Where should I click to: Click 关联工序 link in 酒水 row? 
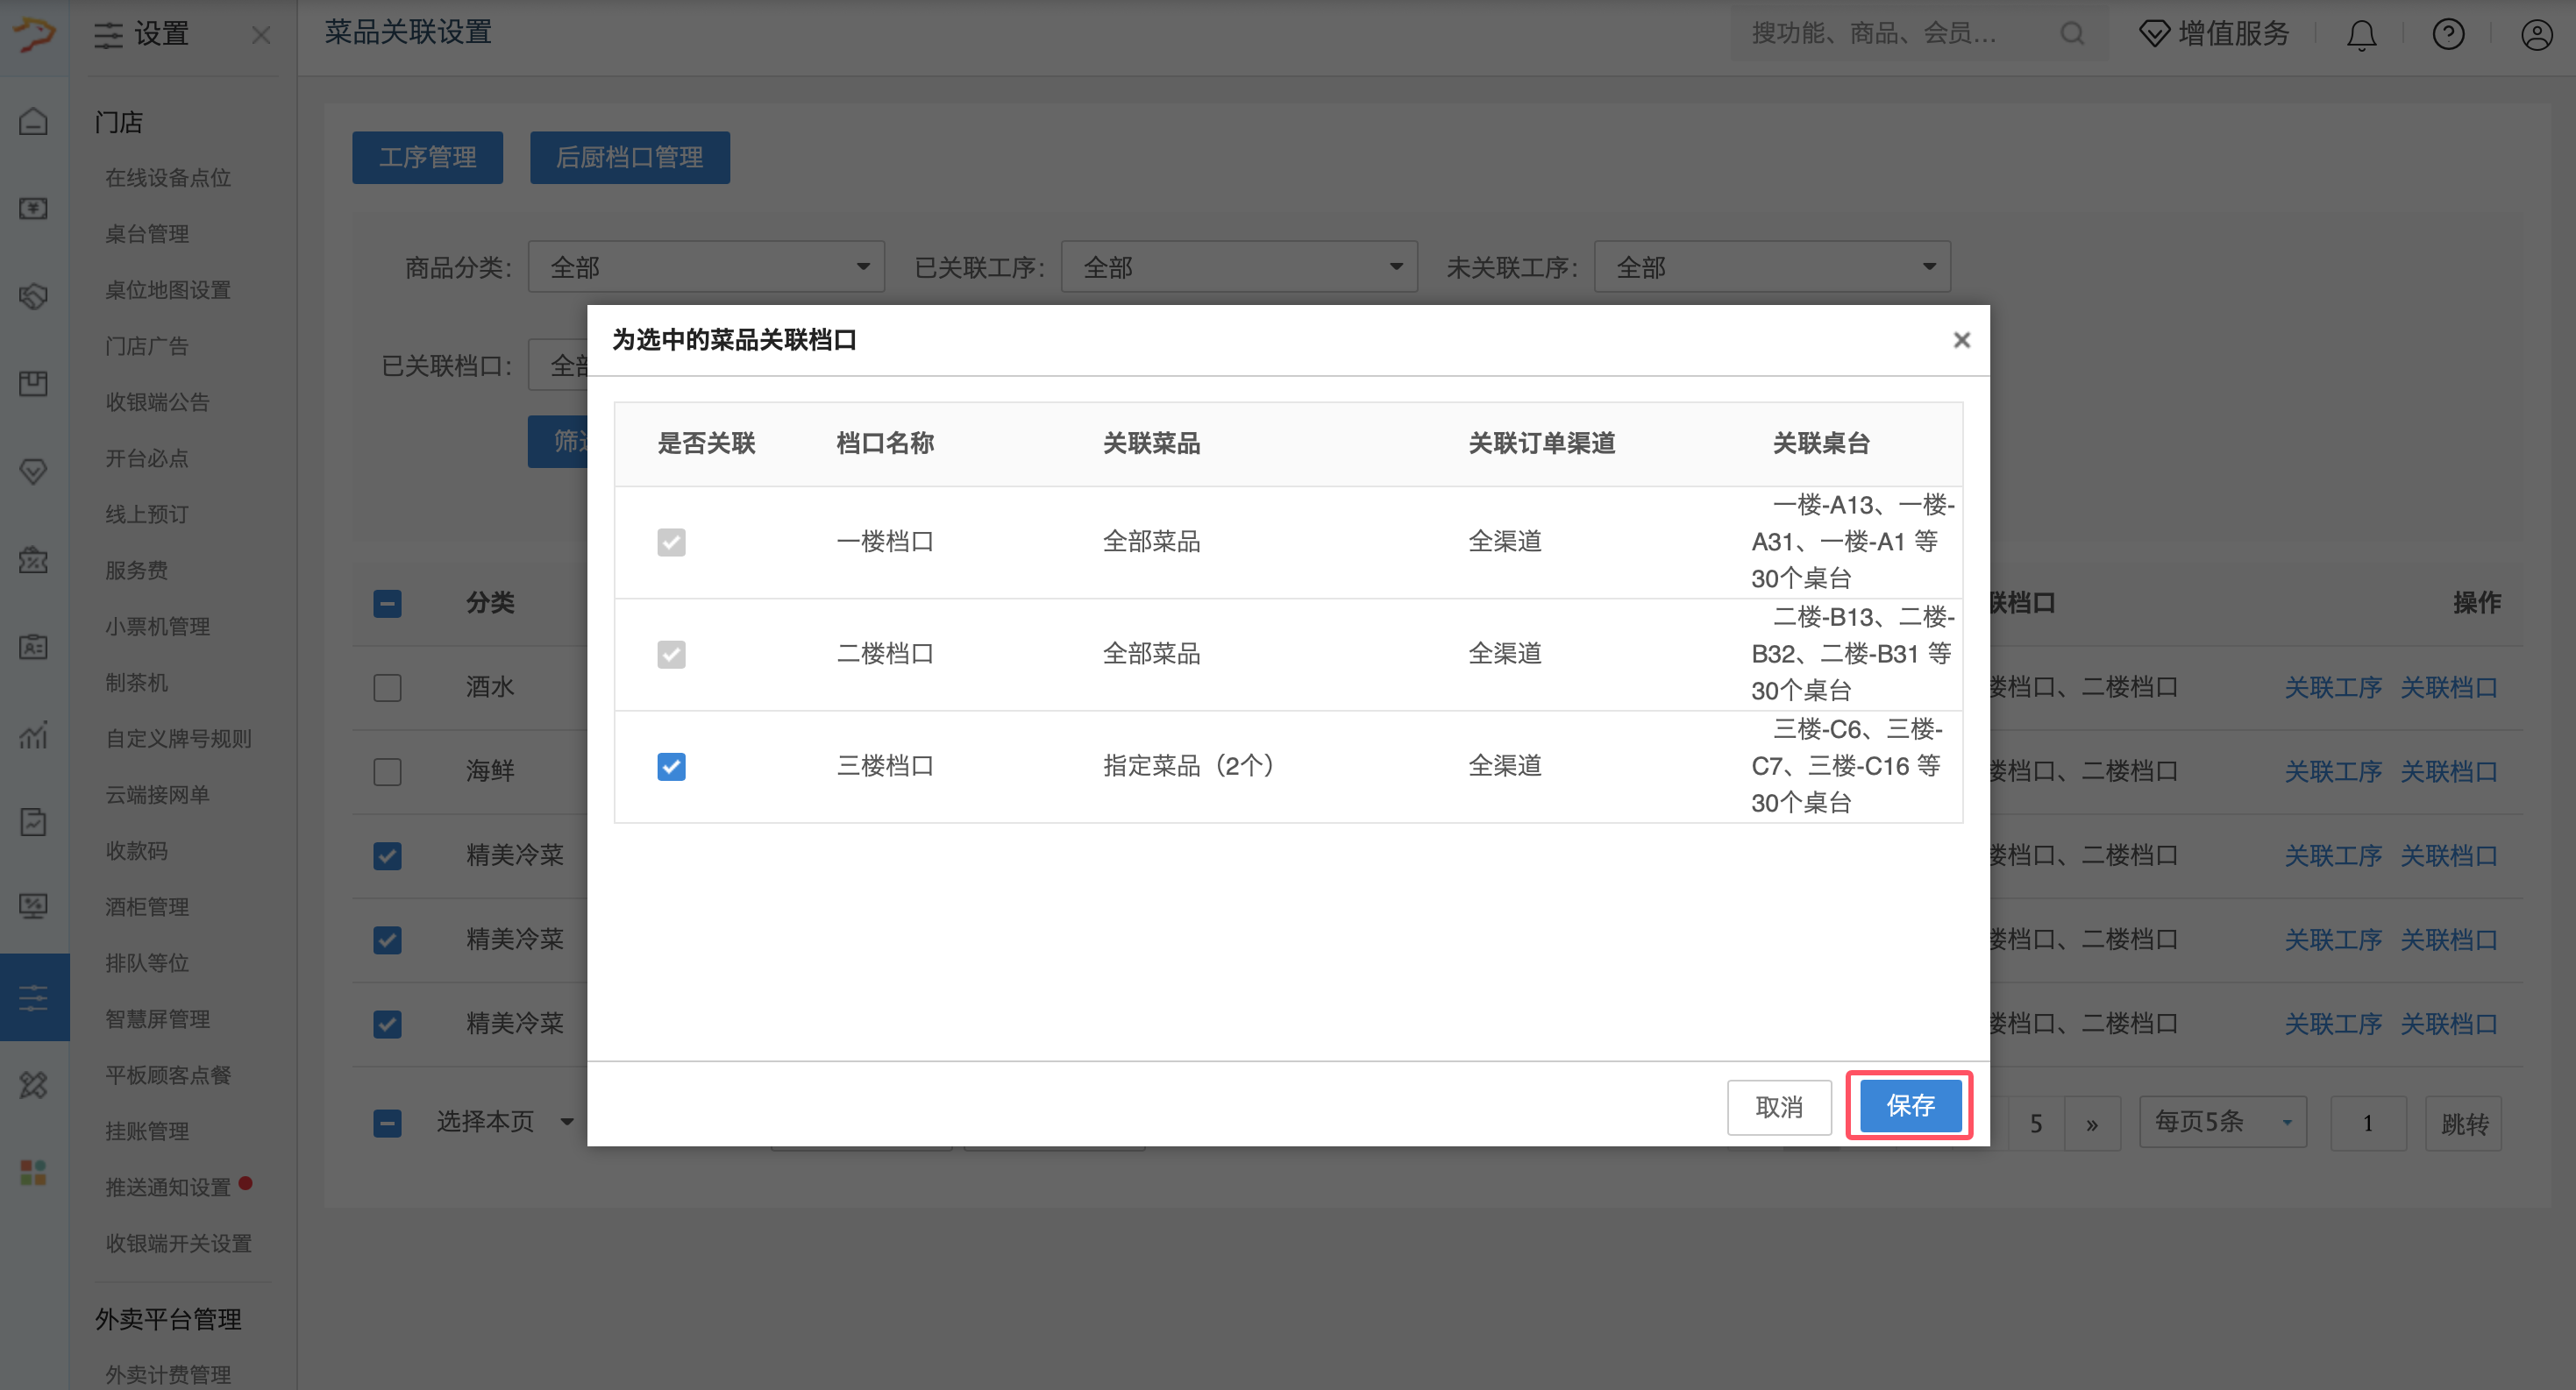pyautogui.click(x=2333, y=687)
